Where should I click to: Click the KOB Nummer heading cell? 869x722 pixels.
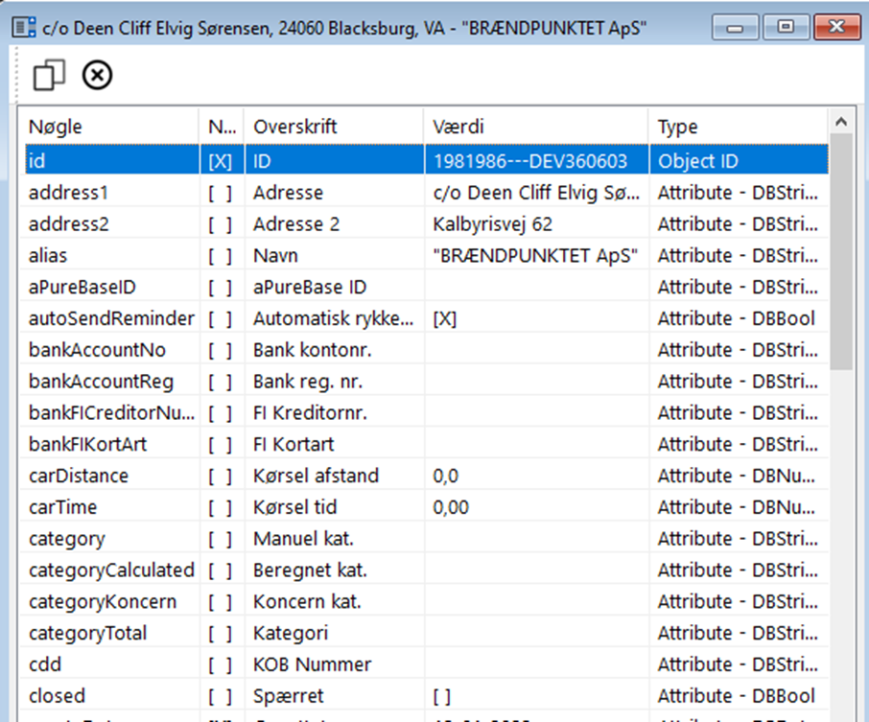click(x=334, y=664)
